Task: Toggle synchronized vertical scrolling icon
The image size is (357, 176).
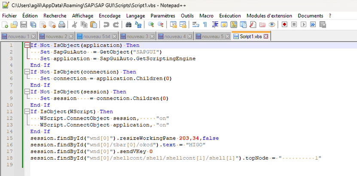Action: pyautogui.click(x=173, y=25)
